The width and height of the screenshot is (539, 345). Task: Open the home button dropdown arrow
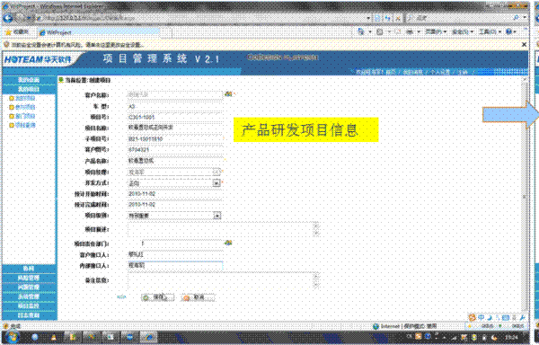370,32
